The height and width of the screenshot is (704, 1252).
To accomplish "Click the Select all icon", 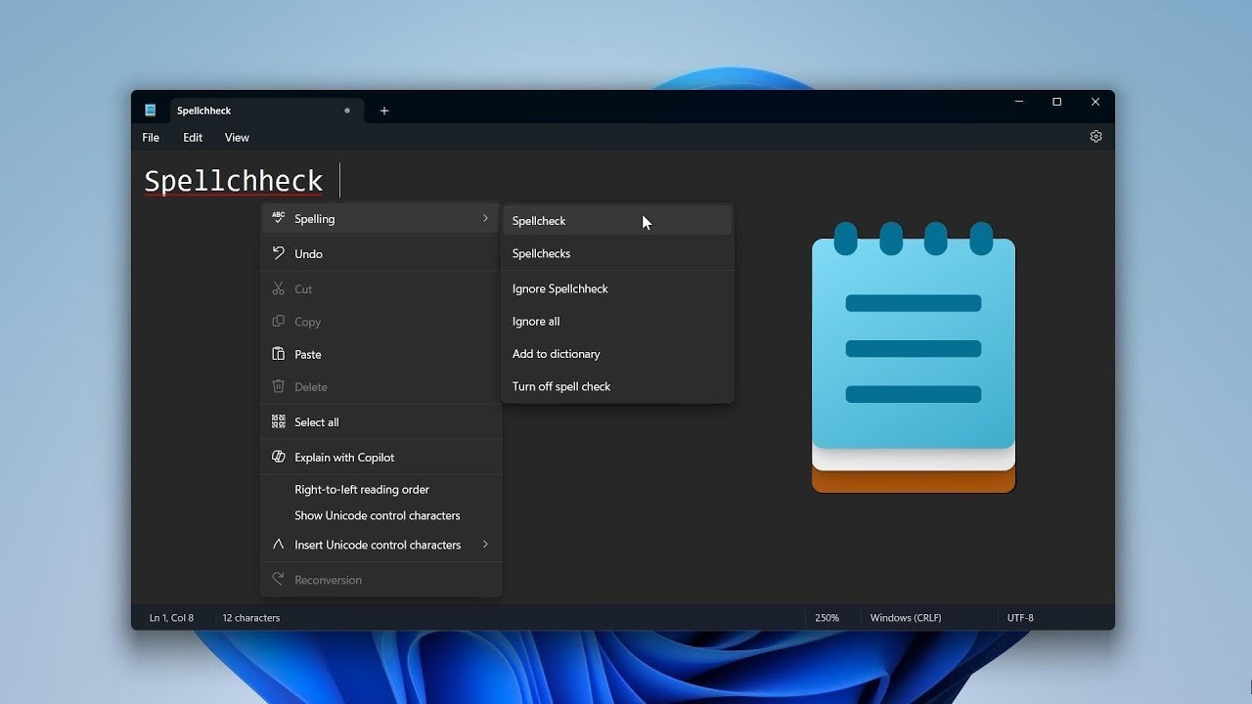I will point(279,421).
